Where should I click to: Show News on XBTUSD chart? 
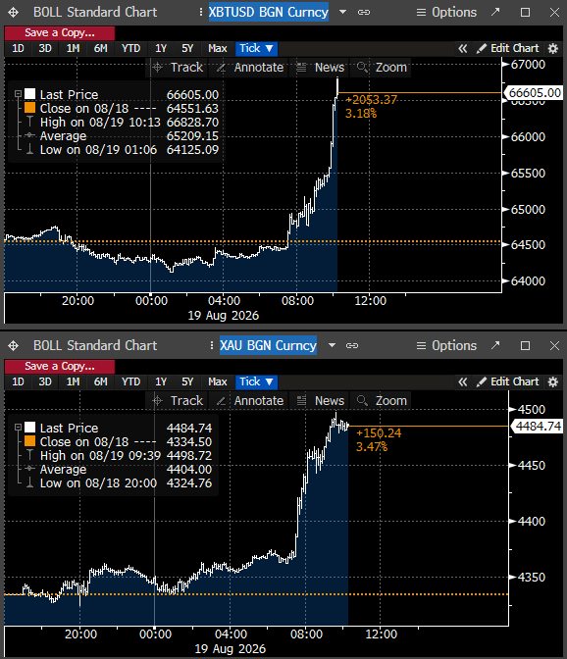[x=320, y=68]
